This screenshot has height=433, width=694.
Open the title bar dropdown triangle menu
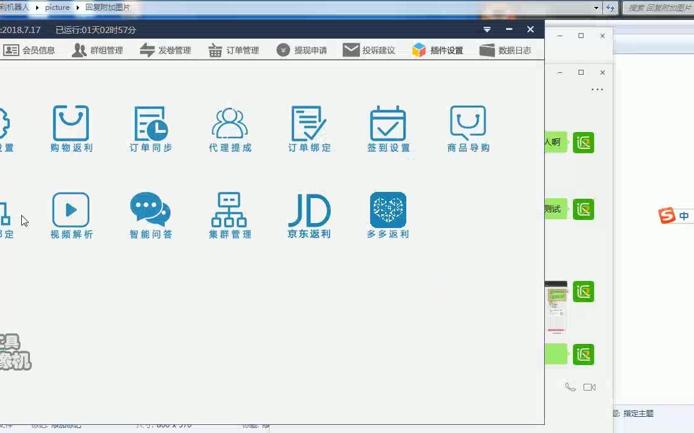point(487,30)
